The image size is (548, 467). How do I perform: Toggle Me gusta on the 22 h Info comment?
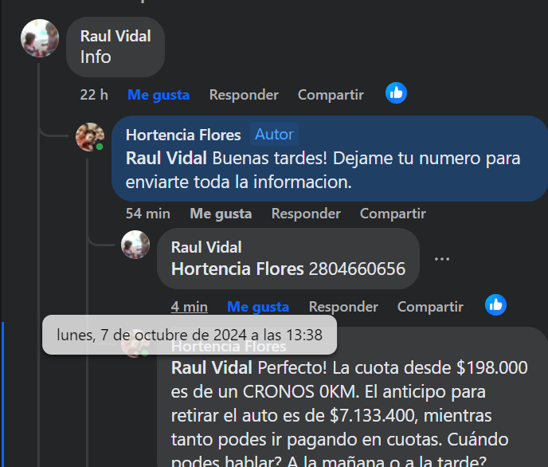pos(159,95)
